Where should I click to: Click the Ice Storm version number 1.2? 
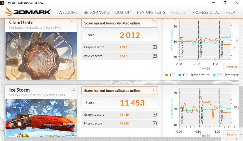(73, 90)
